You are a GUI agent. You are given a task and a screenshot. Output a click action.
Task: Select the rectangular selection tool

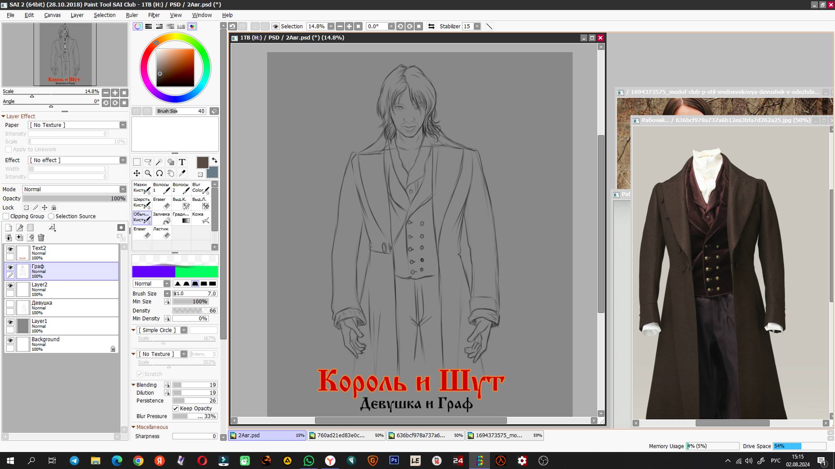tap(137, 162)
